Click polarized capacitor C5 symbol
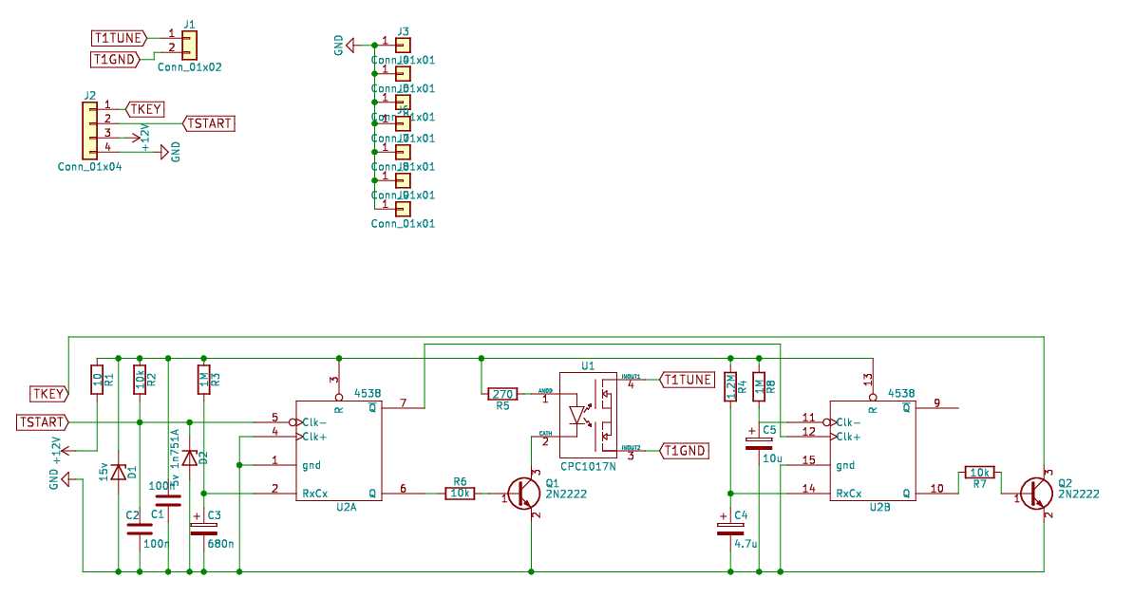1133x616 pixels. tap(759, 443)
